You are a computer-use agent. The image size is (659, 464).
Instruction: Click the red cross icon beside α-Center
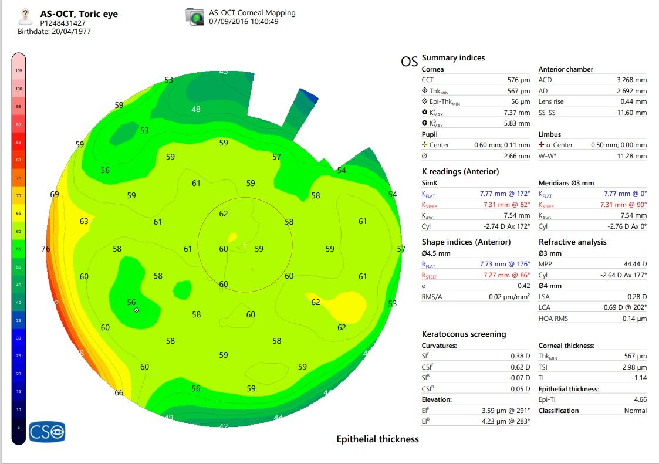tap(540, 145)
